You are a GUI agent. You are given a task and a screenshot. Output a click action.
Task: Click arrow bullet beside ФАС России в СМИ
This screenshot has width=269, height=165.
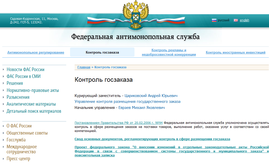tap(4, 76)
